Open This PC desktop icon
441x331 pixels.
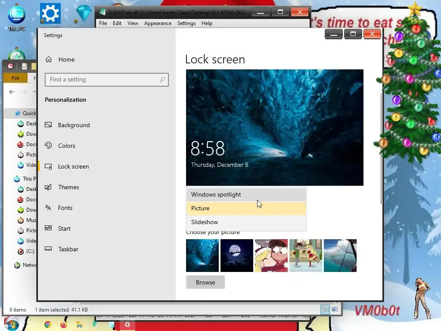[17, 17]
